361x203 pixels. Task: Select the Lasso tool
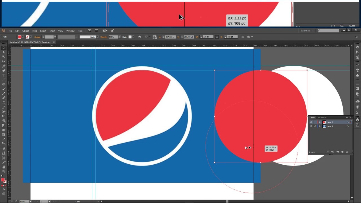(4, 61)
